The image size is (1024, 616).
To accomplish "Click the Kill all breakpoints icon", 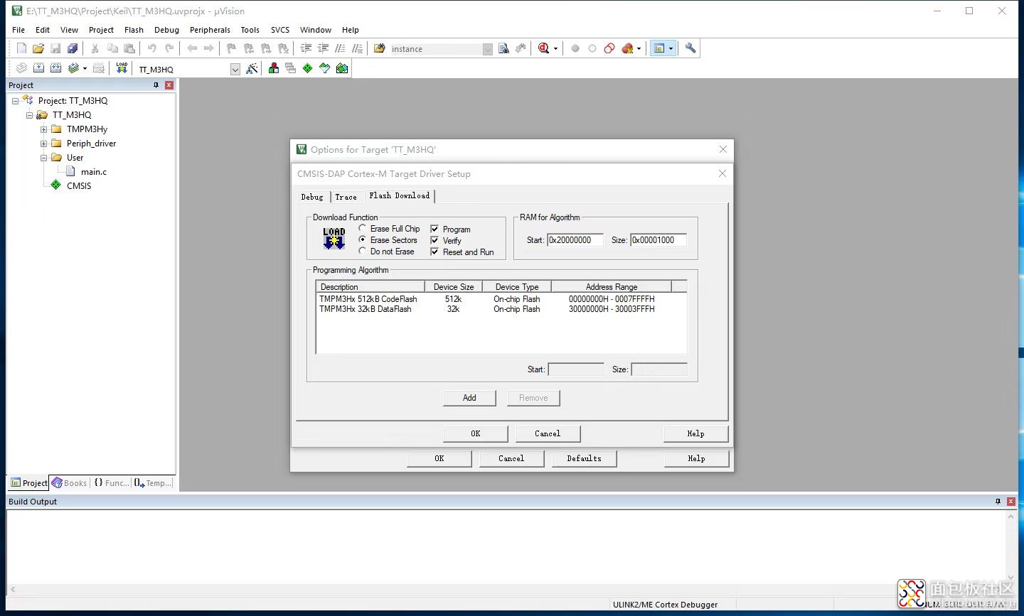I will pyautogui.click(x=627, y=48).
